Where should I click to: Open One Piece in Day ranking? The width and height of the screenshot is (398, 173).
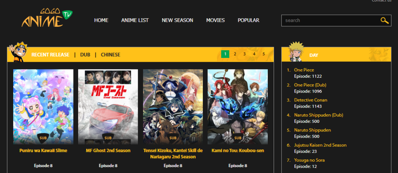(304, 70)
